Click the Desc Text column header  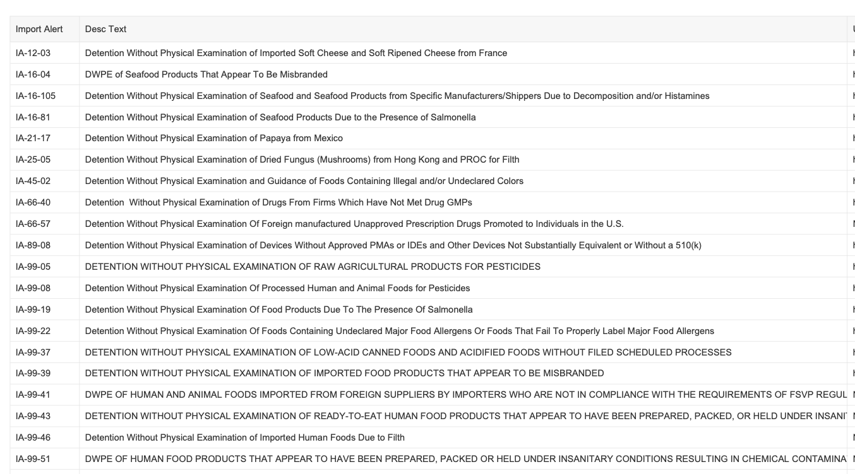point(105,29)
